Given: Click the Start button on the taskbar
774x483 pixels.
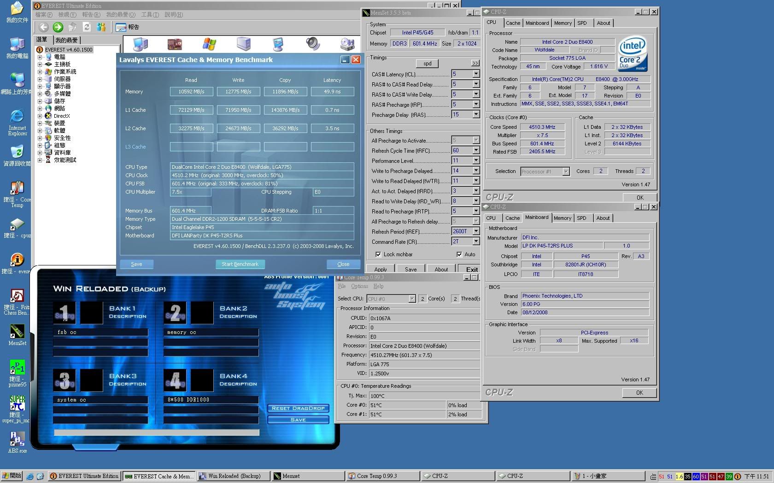Looking at the screenshot, I should (x=12, y=476).
